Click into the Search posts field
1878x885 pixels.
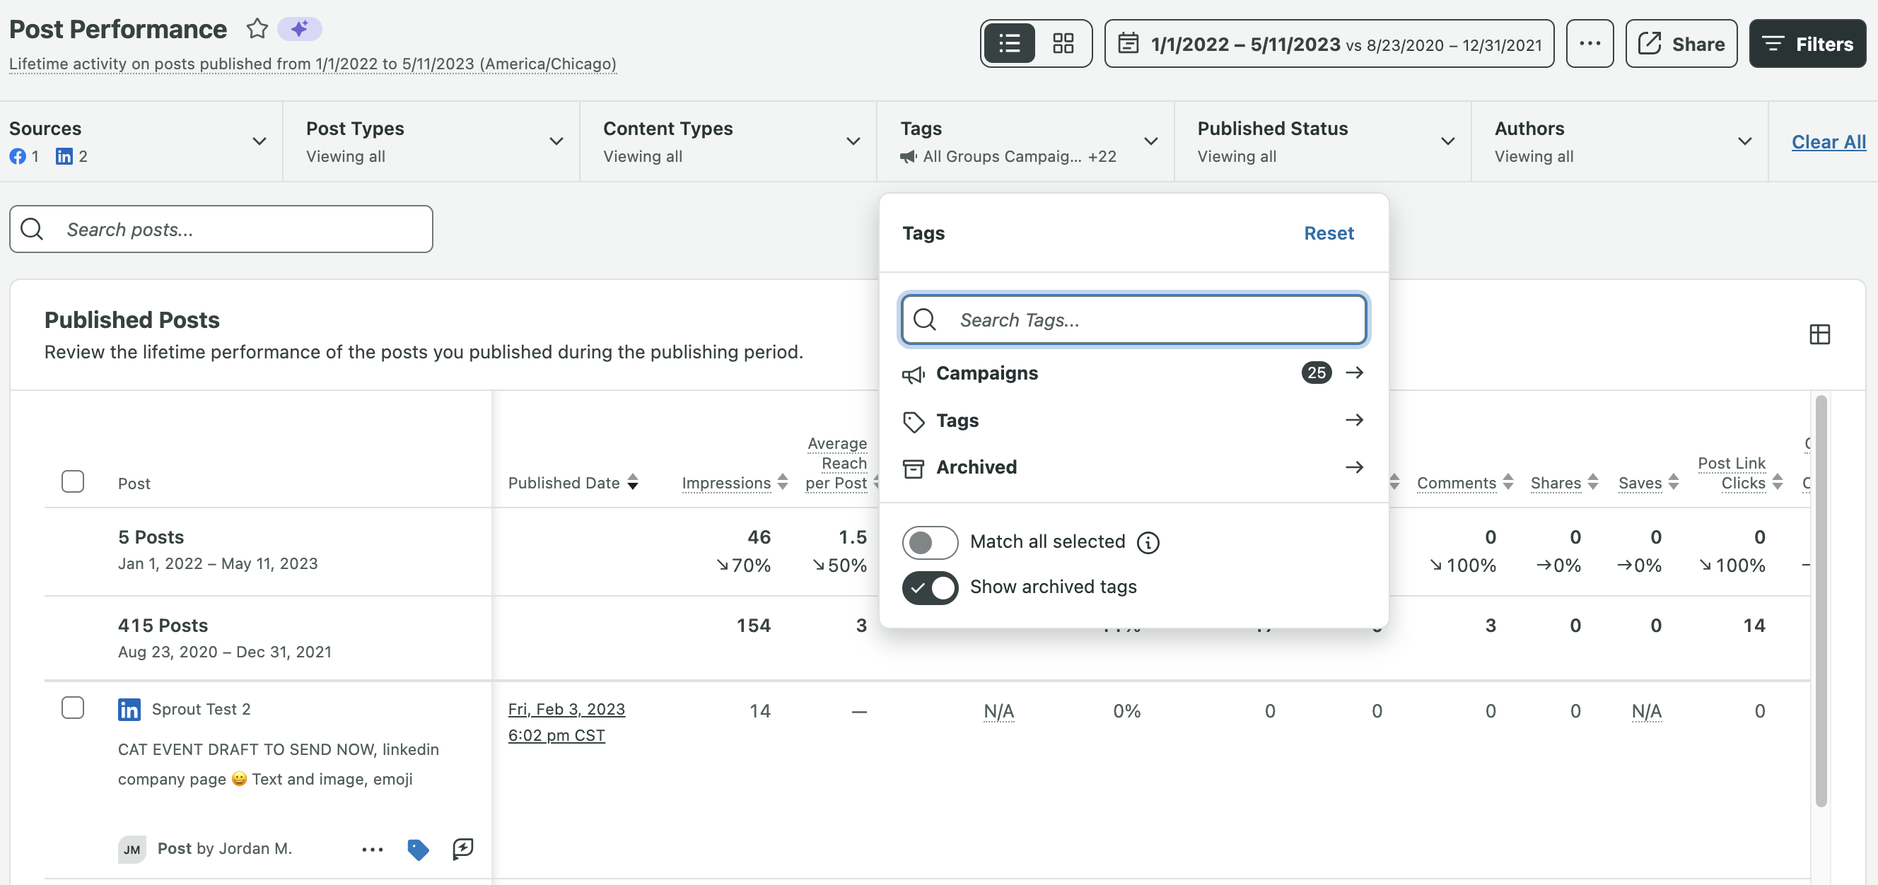[x=221, y=229]
